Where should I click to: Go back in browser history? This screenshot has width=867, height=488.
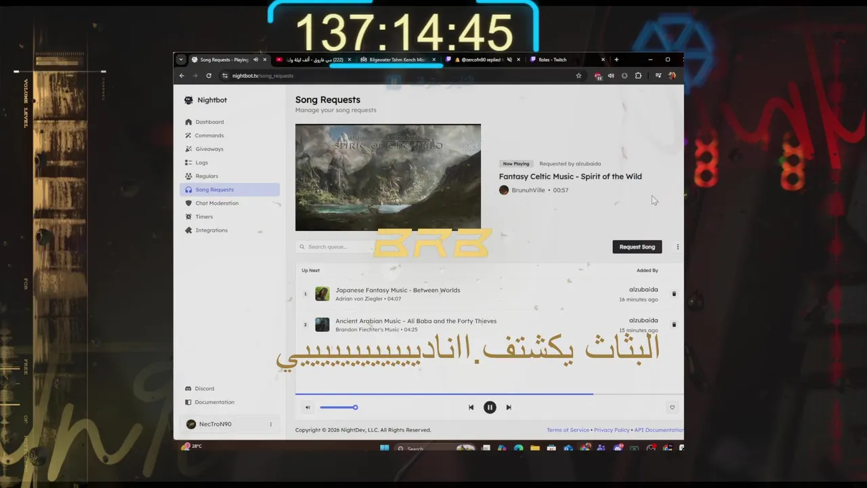(182, 76)
